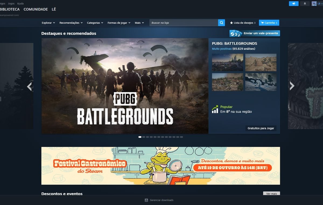Image resolution: width=323 pixels, height=205 pixels.
Task: Open Gerenciar downloads at the bottom
Action: (159, 200)
